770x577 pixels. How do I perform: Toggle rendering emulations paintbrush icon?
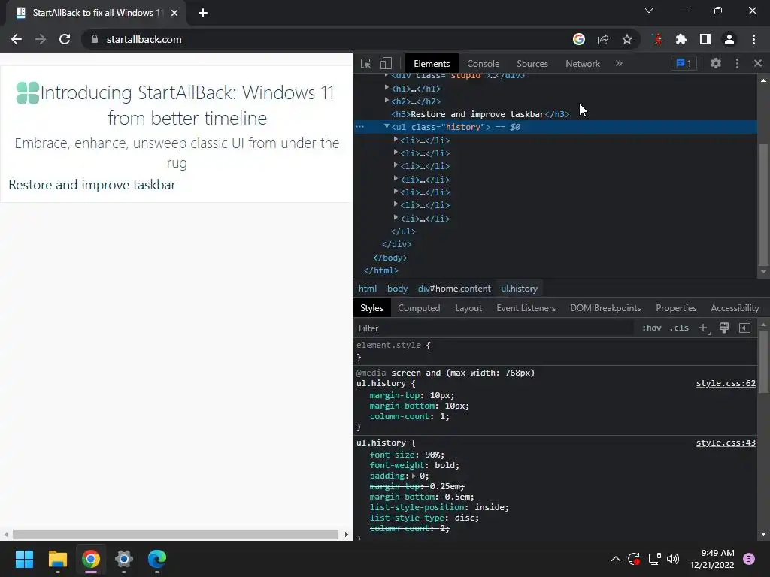point(724,328)
